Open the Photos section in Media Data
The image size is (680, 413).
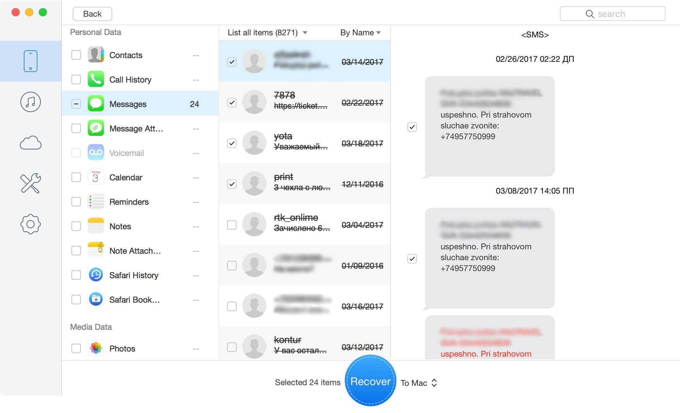tap(123, 348)
